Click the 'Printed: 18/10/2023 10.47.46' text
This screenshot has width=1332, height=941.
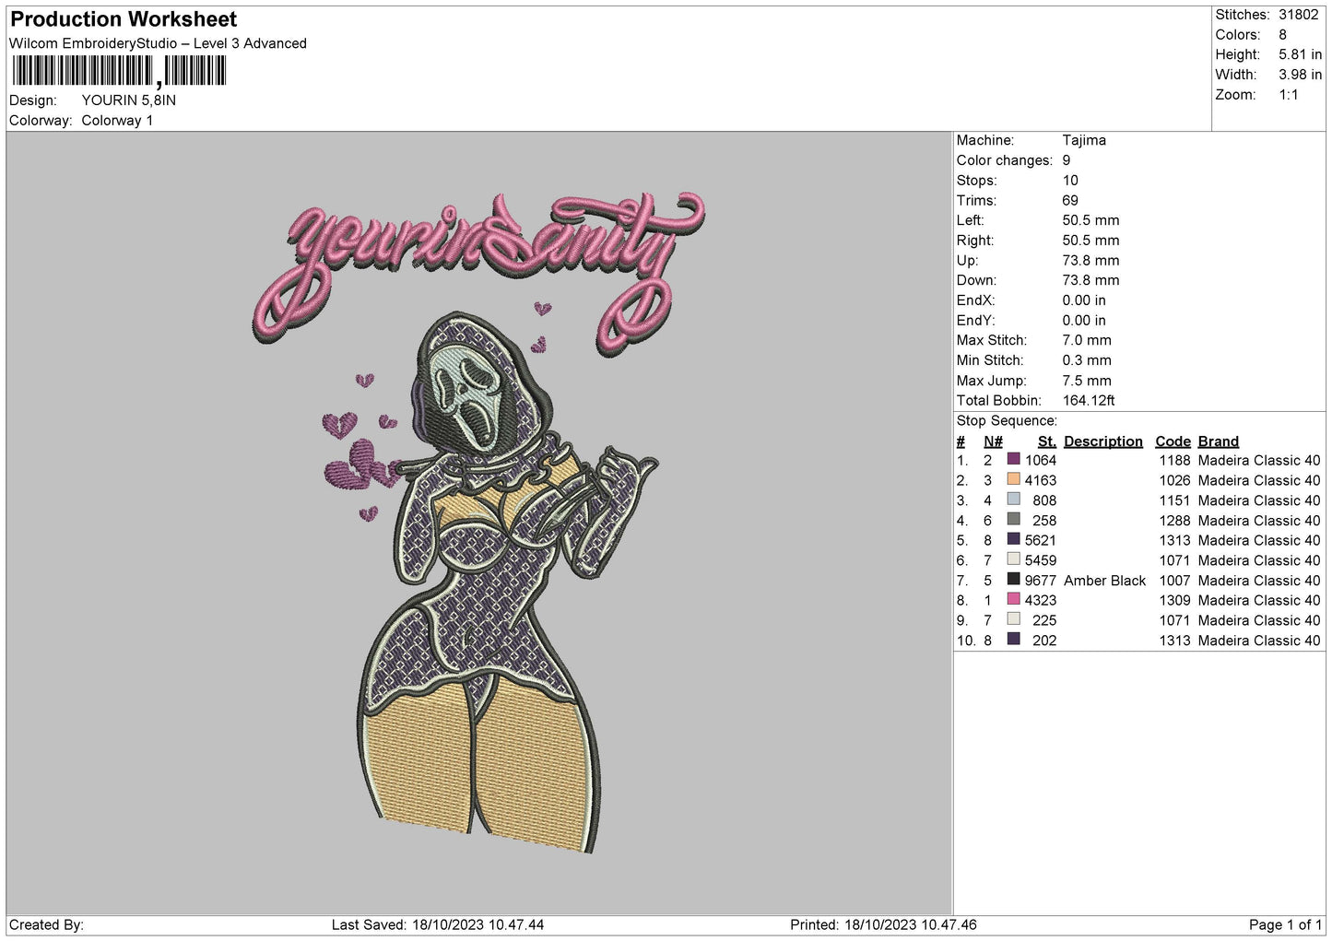click(883, 924)
